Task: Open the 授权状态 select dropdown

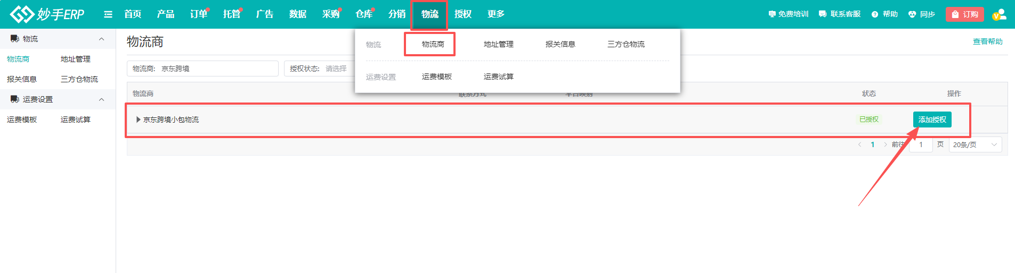Action: coord(336,69)
